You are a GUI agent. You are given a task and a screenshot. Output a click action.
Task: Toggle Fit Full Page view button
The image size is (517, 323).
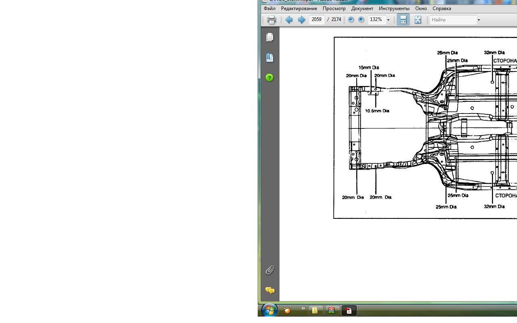[418, 19]
